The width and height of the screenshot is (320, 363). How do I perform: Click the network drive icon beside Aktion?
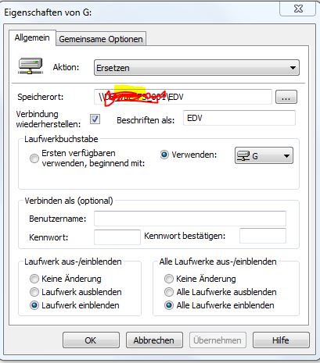point(31,66)
